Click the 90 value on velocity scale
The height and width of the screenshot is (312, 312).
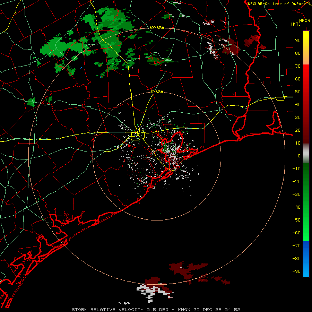click(298, 41)
